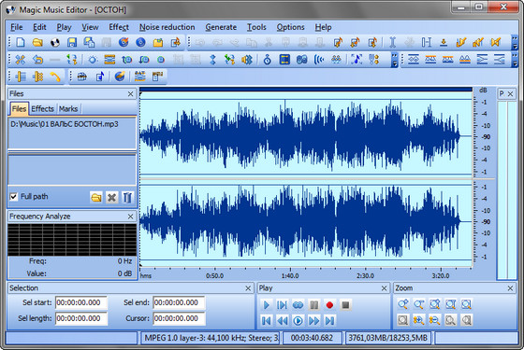
Task: Open the Noise reduction menu
Action: click(x=167, y=27)
